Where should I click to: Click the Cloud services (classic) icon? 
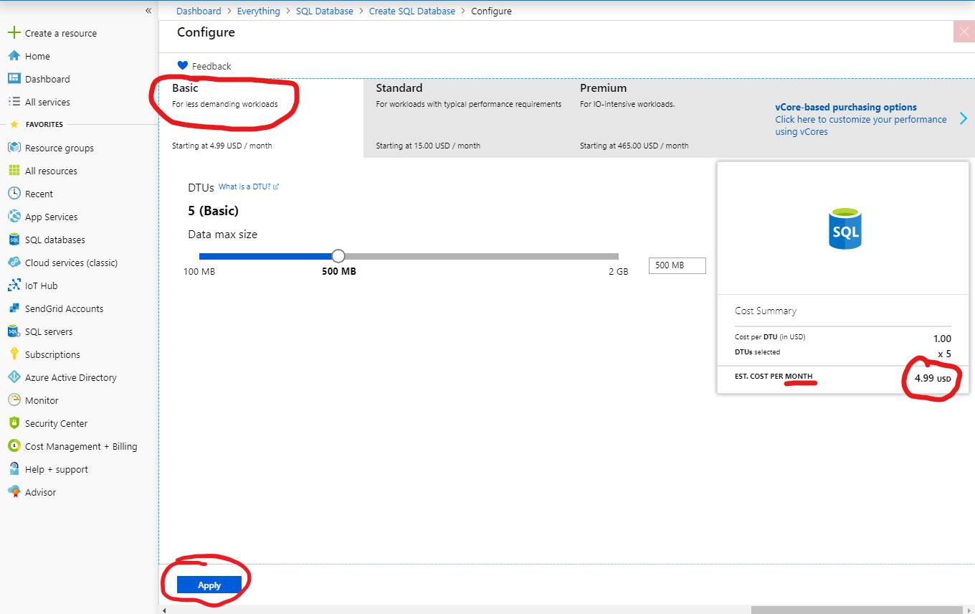click(x=14, y=263)
